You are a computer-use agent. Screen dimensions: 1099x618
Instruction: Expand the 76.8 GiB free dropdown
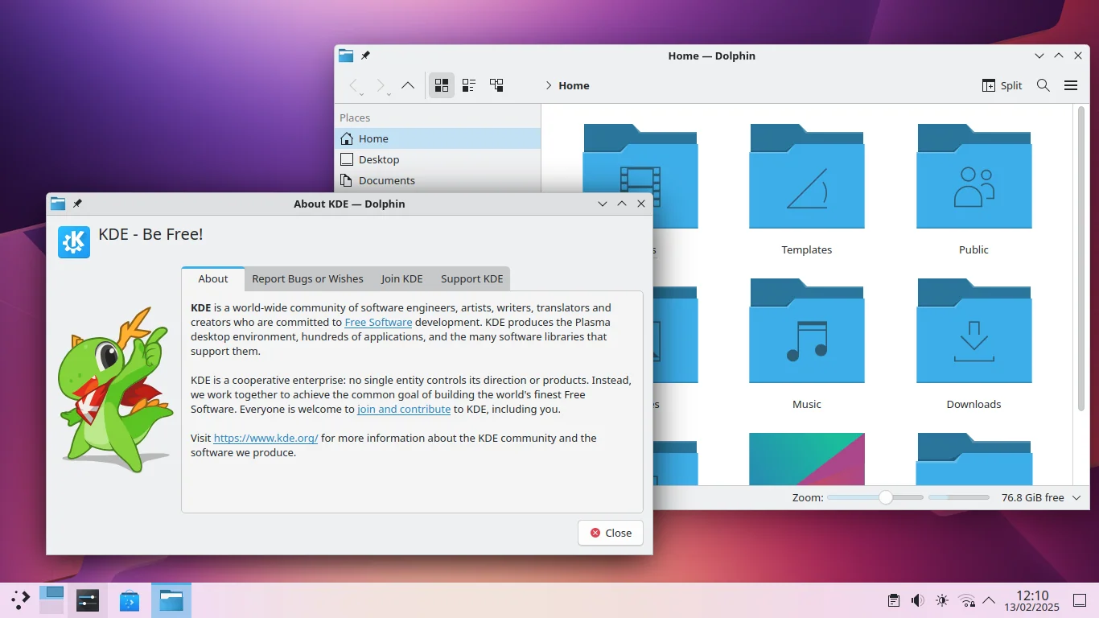(1076, 498)
